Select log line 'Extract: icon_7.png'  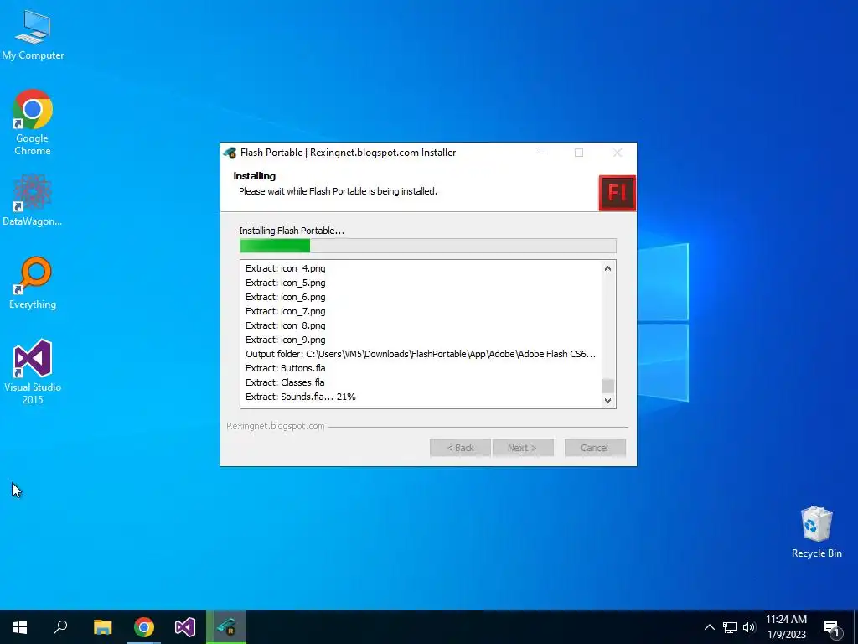pos(285,311)
